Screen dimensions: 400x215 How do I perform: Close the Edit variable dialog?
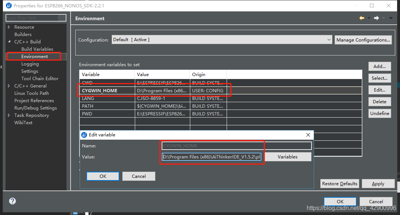pyautogui.click(x=308, y=135)
